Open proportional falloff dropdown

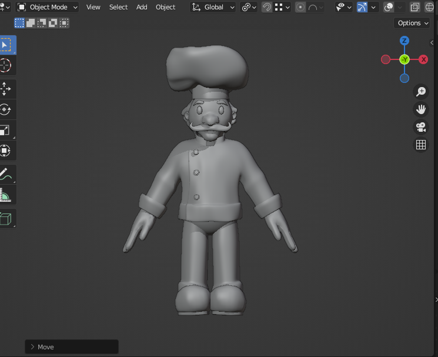tap(316, 7)
